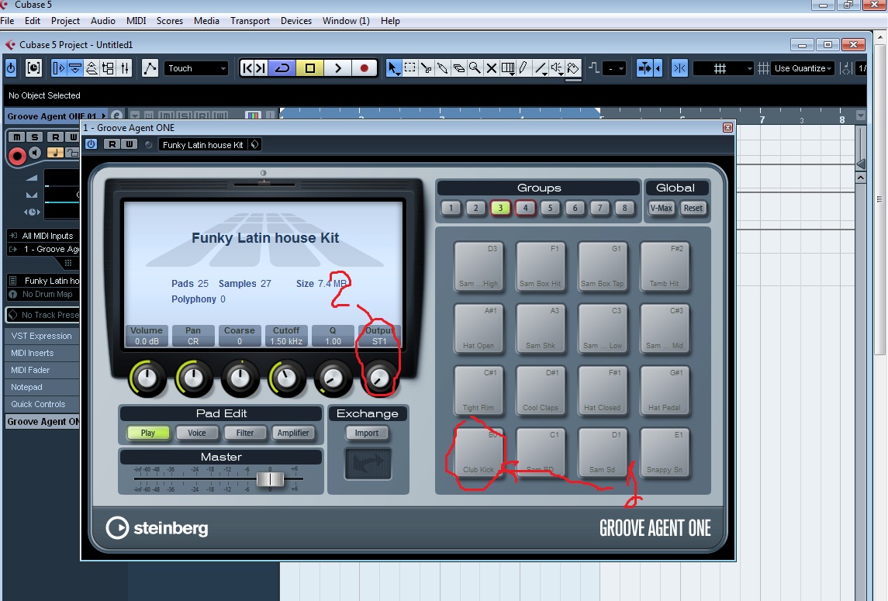Select the Split scissors tool
Image resolution: width=888 pixels, height=601 pixels.
point(427,68)
